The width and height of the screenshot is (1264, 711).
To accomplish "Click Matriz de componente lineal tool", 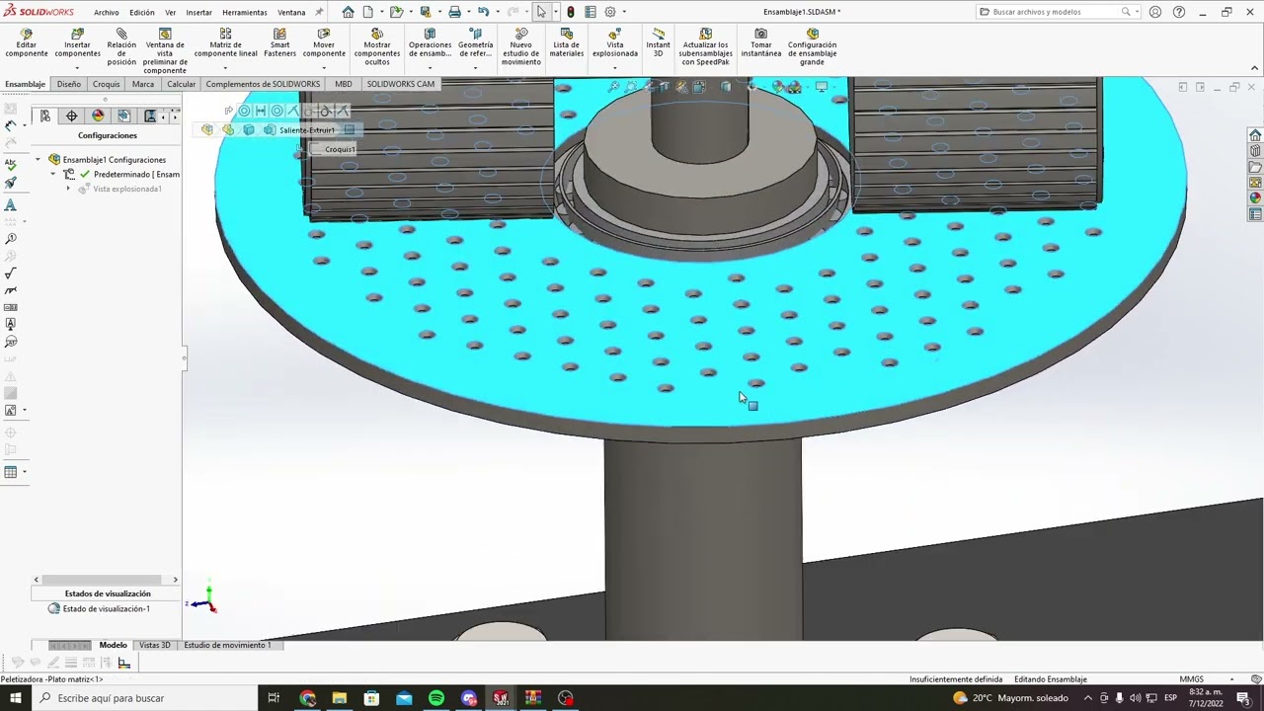I will [x=225, y=43].
